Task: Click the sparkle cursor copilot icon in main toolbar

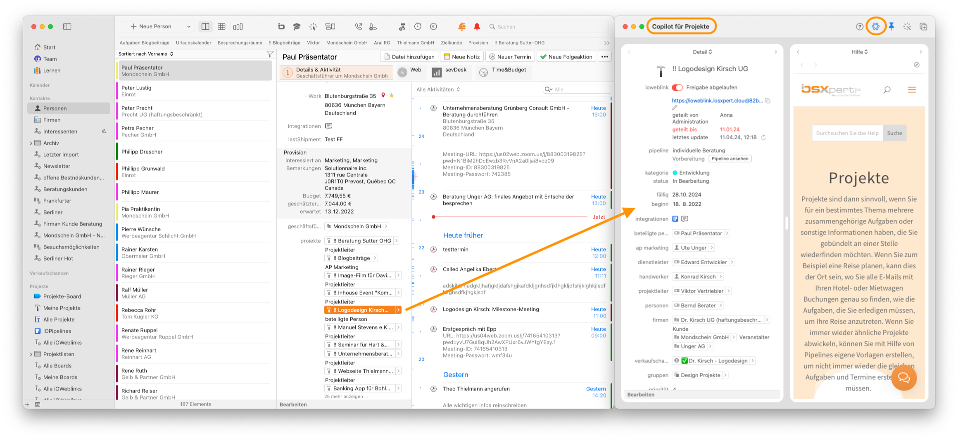Action: click(x=314, y=26)
